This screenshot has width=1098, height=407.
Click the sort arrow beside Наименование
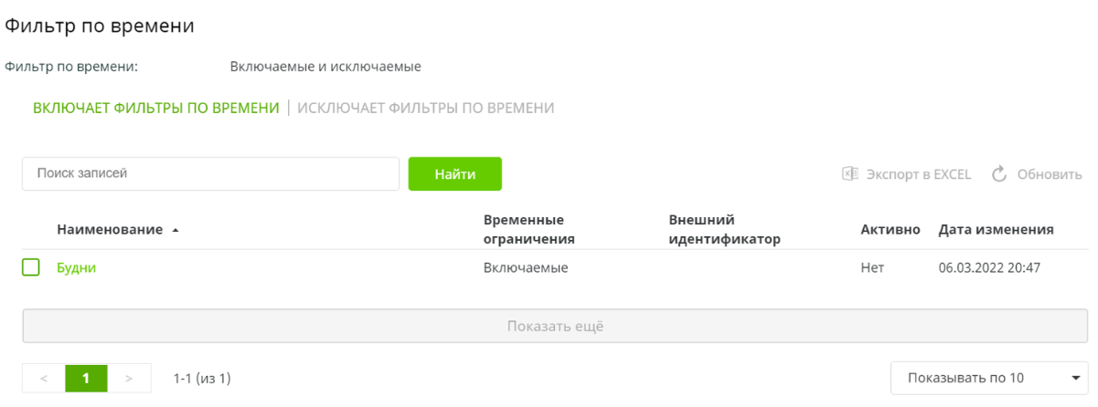[x=175, y=230]
